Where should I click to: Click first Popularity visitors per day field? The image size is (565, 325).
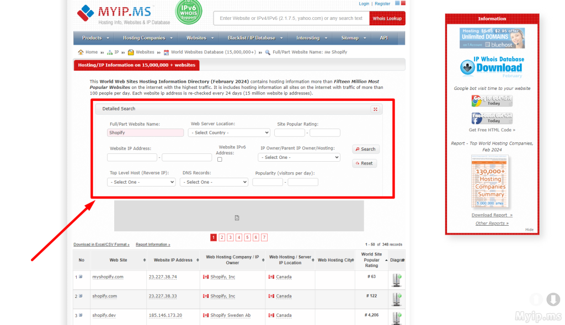268,182
